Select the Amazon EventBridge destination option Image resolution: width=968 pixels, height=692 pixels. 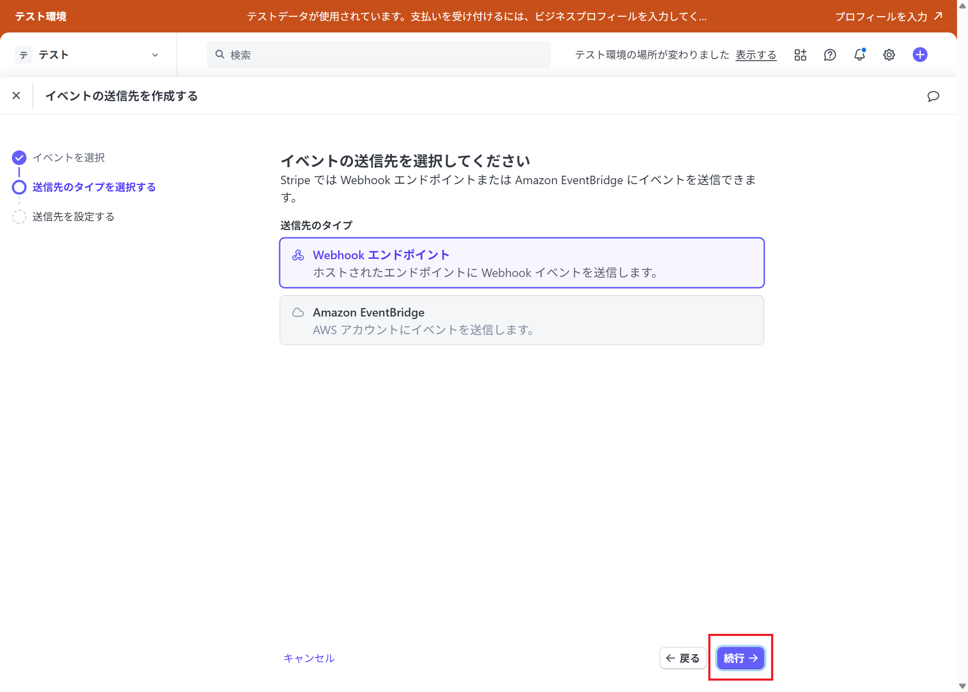(521, 320)
